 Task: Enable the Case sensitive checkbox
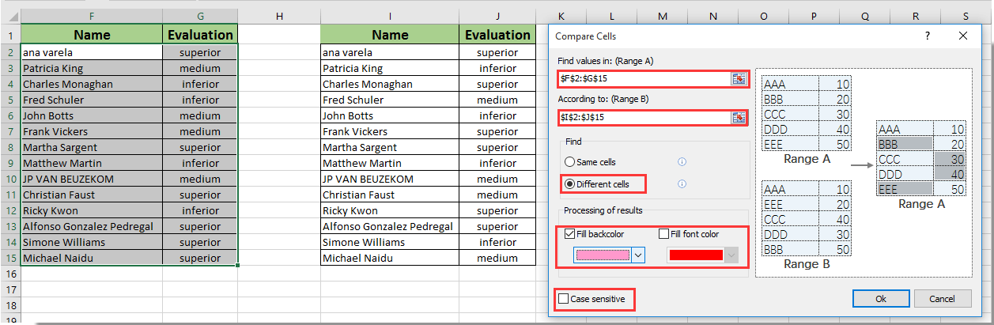[x=563, y=300]
